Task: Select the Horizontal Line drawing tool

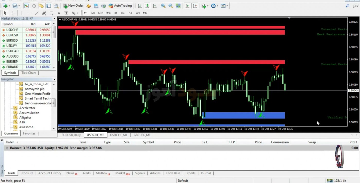Action: click(29, 13)
